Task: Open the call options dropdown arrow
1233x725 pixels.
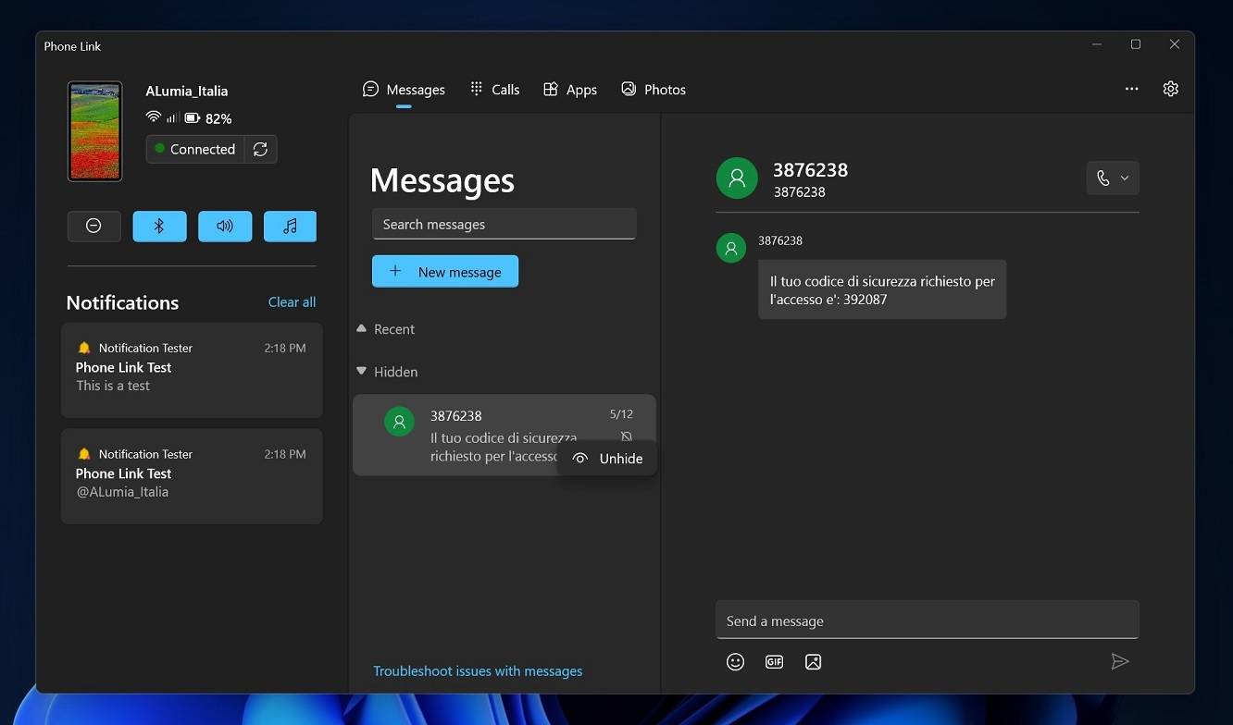Action: point(1124,178)
